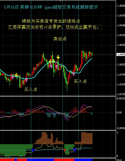Select the right-side 买入点 text label
The image size is (125, 161).
coord(80,81)
